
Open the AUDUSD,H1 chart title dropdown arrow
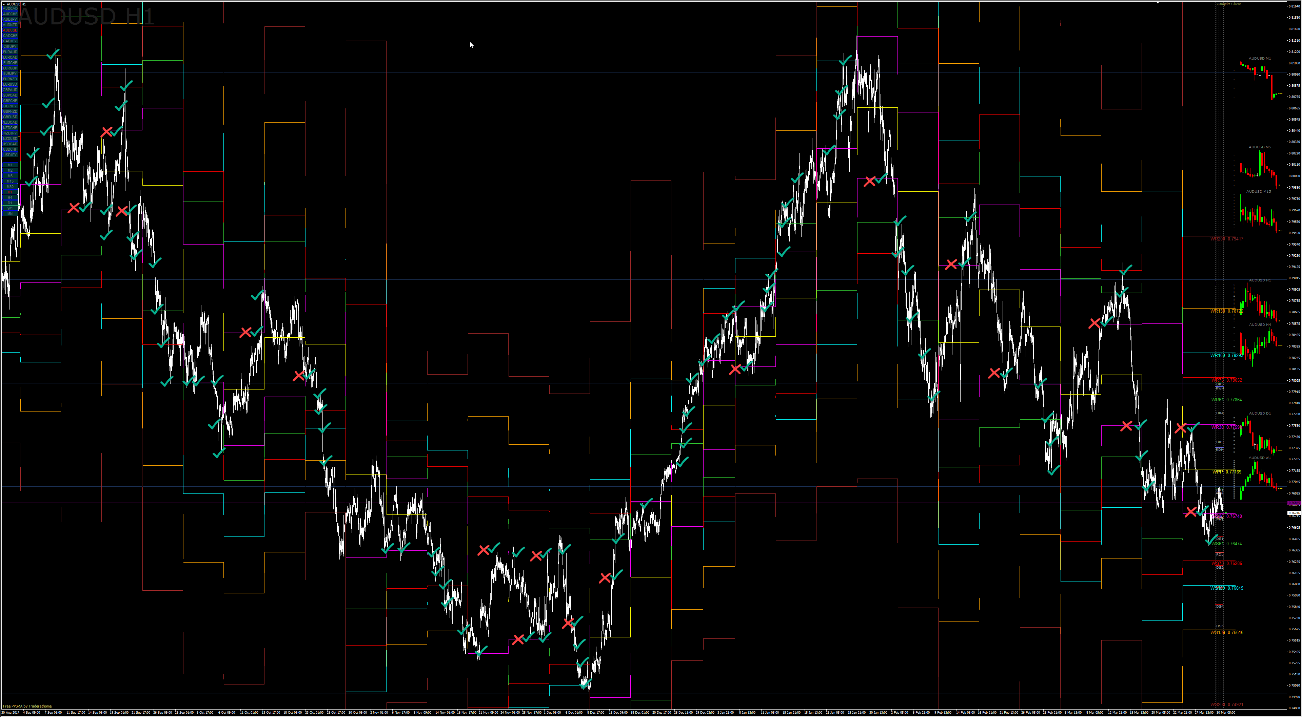tap(4, 4)
